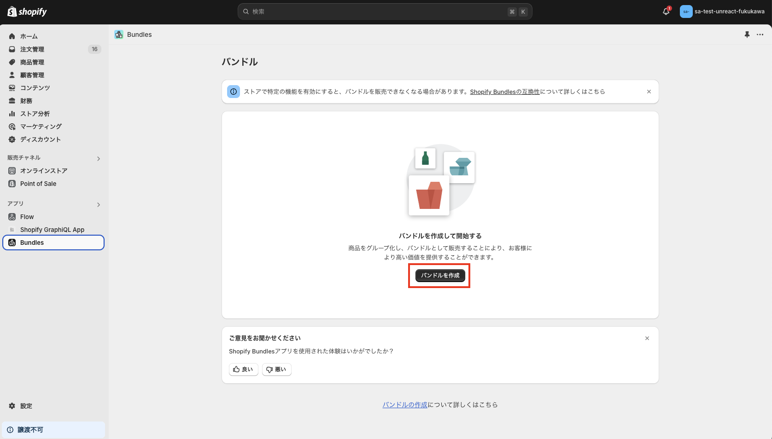
Task: Open the マーケティング section
Action: [41, 126]
